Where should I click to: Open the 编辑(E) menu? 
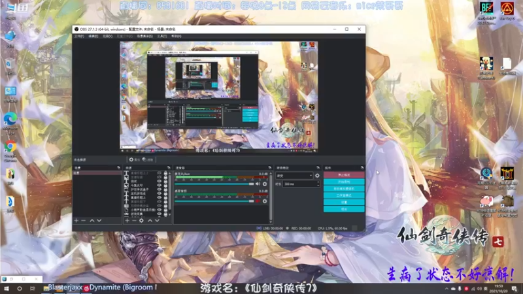(x=93, y=37)
